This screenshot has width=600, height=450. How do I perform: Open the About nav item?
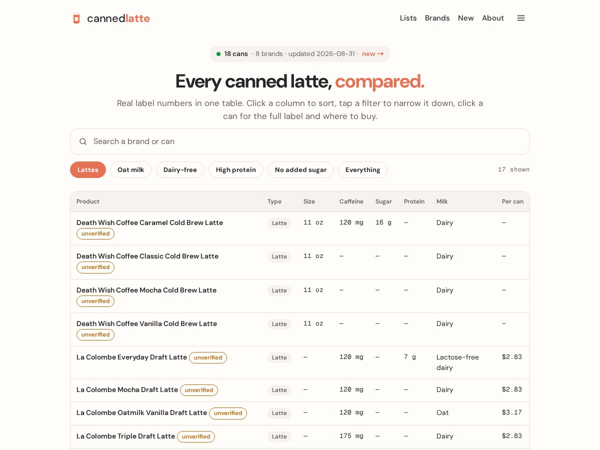click(493, 18)
